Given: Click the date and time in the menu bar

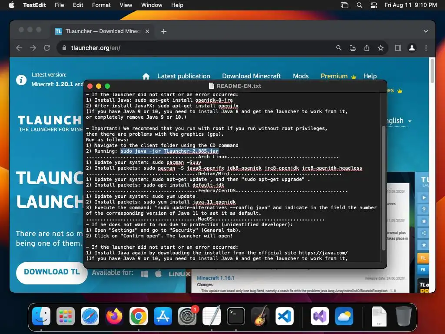Looking at the screenshot, I should click(410, 5).
